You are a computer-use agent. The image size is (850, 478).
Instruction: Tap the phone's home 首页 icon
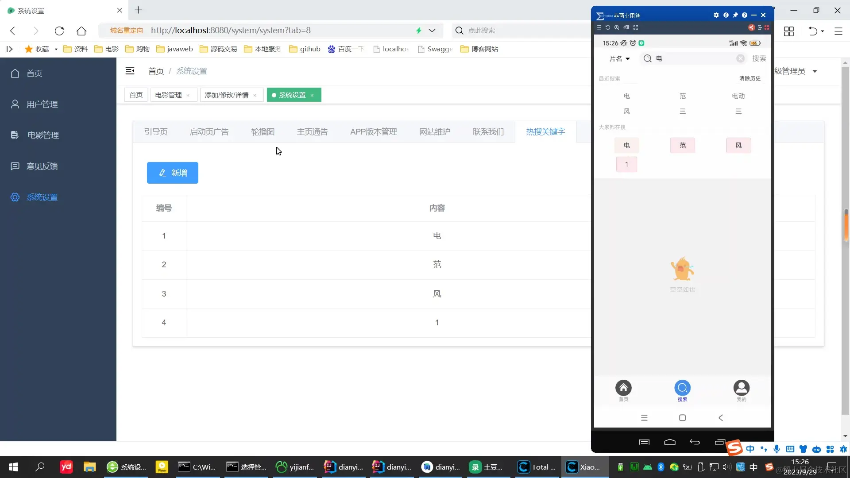pos(623,388)
